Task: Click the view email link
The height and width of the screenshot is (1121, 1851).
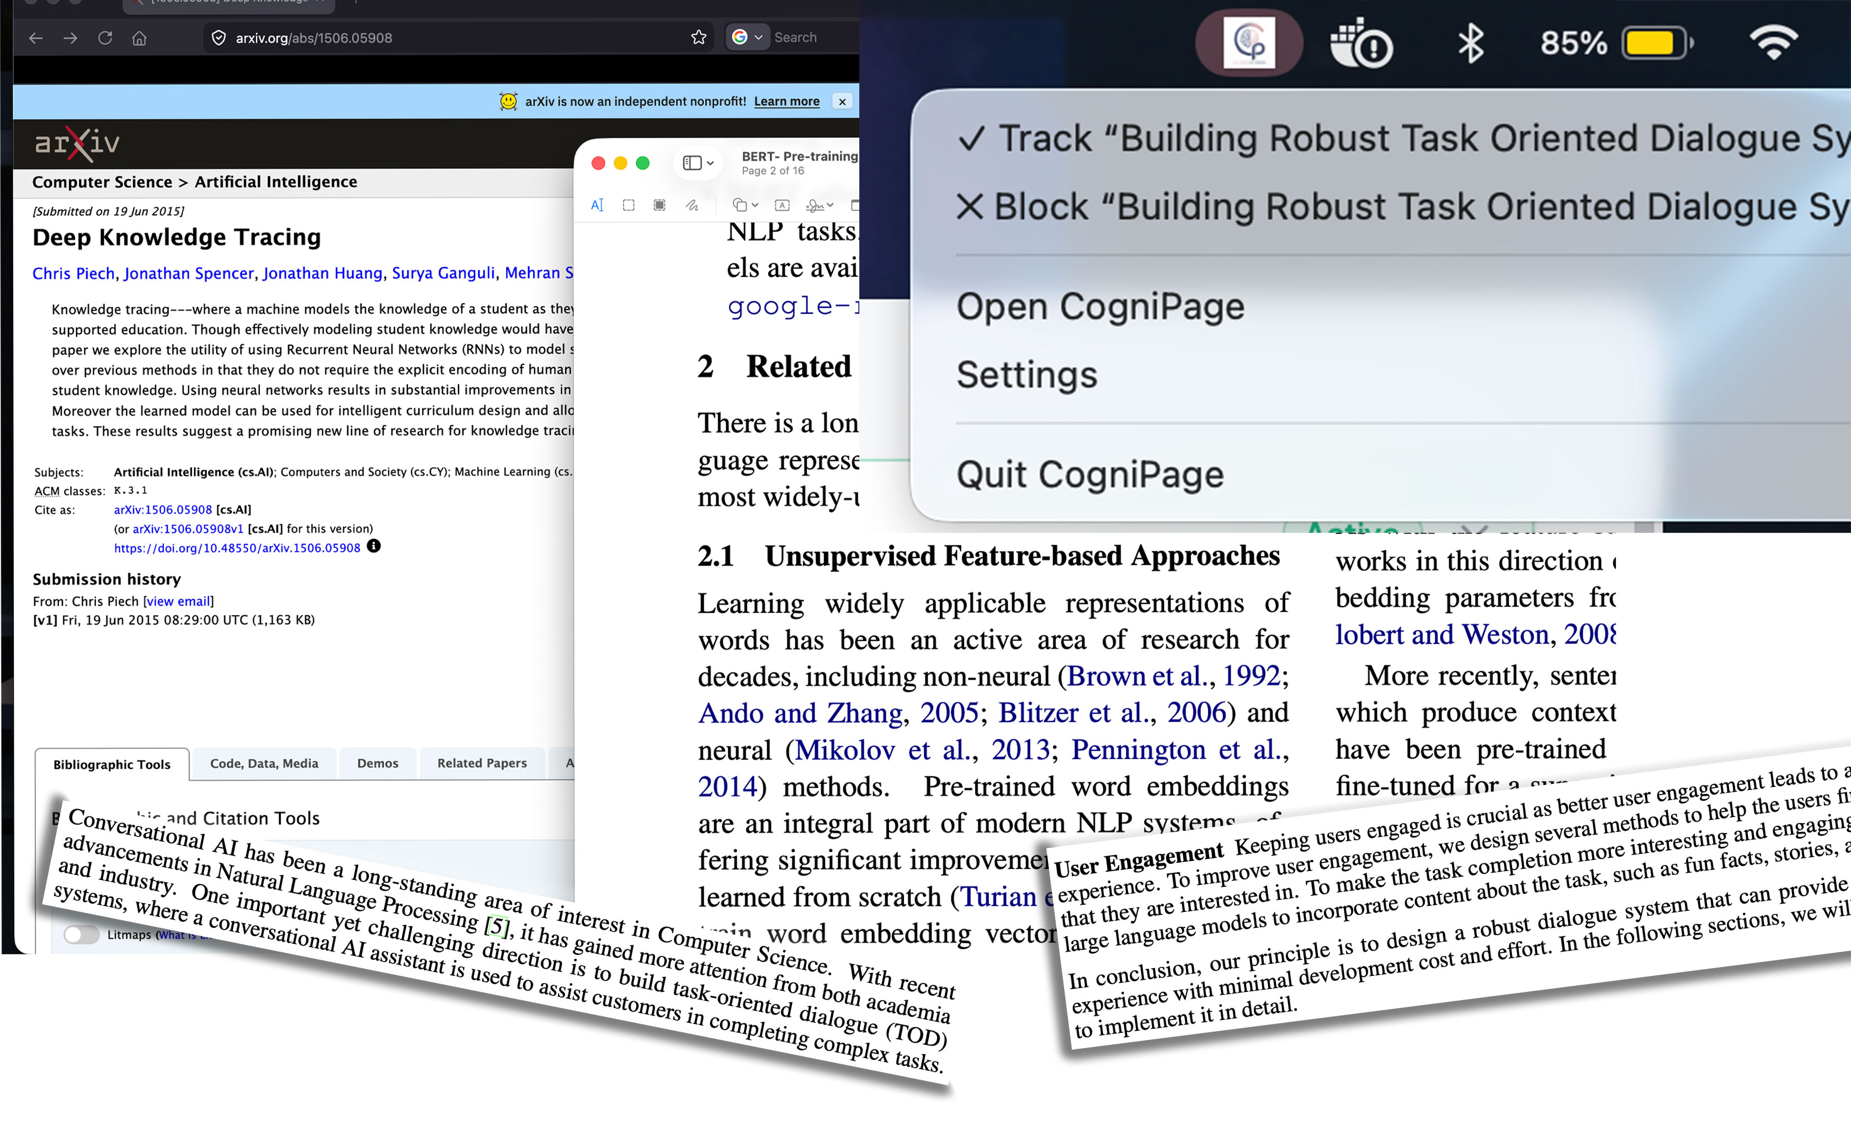Action: pos(178,601)
